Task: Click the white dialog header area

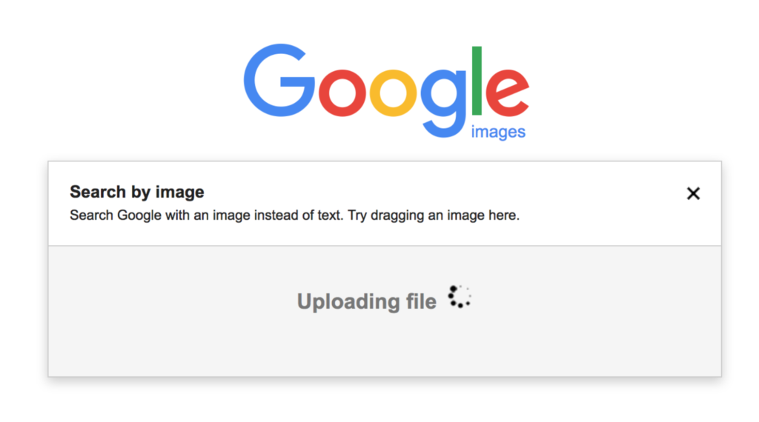Action: [385, 204]
